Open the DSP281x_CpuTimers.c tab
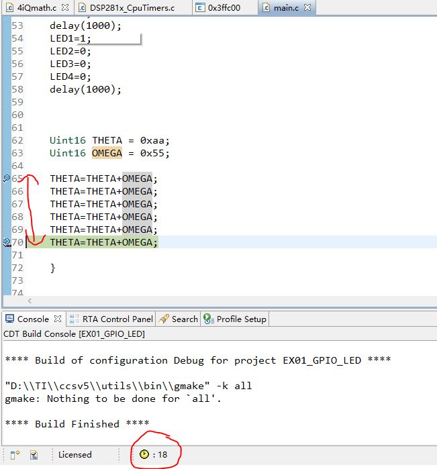This screenshot has height=469, width=437. (132, 8)
